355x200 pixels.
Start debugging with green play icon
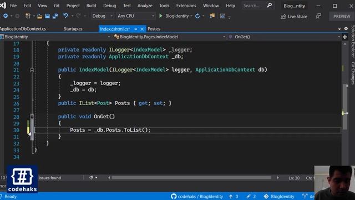pyautogui.click(x=161, y=16)
